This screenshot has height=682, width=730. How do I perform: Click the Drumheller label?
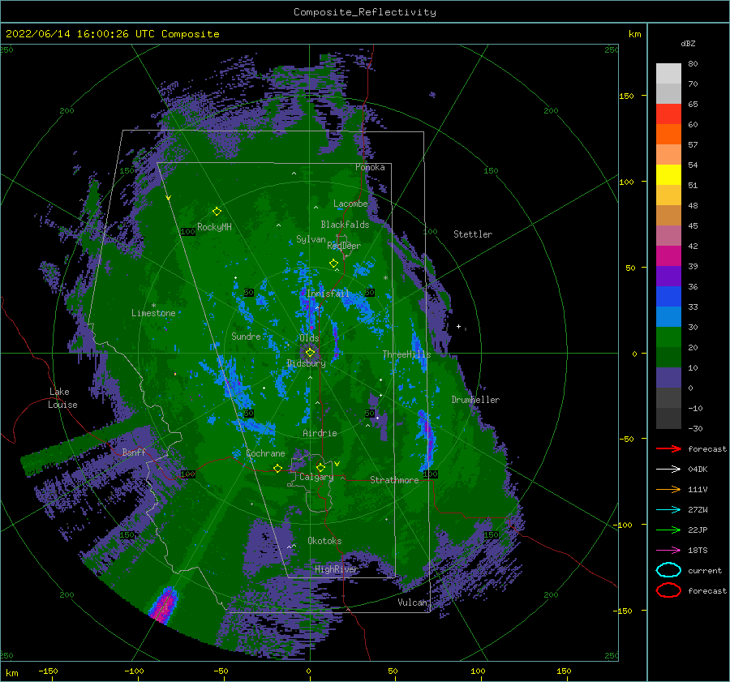click(x=475, y=400)
